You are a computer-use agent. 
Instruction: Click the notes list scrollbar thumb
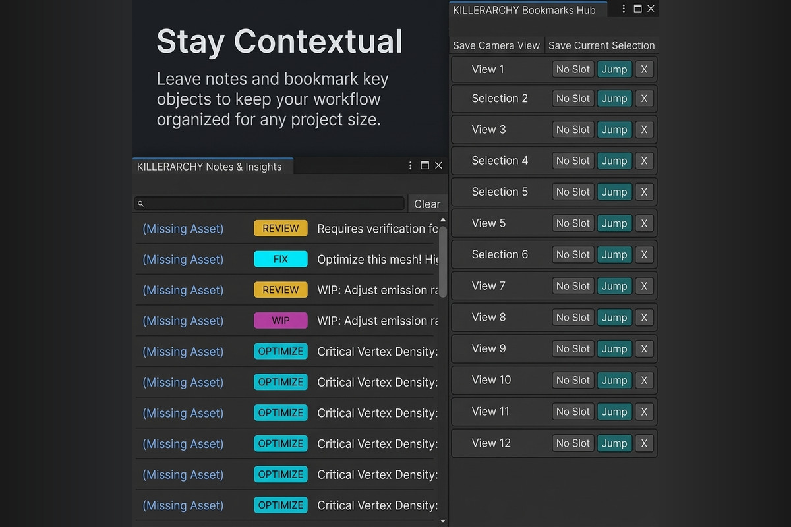coord(443,262)
